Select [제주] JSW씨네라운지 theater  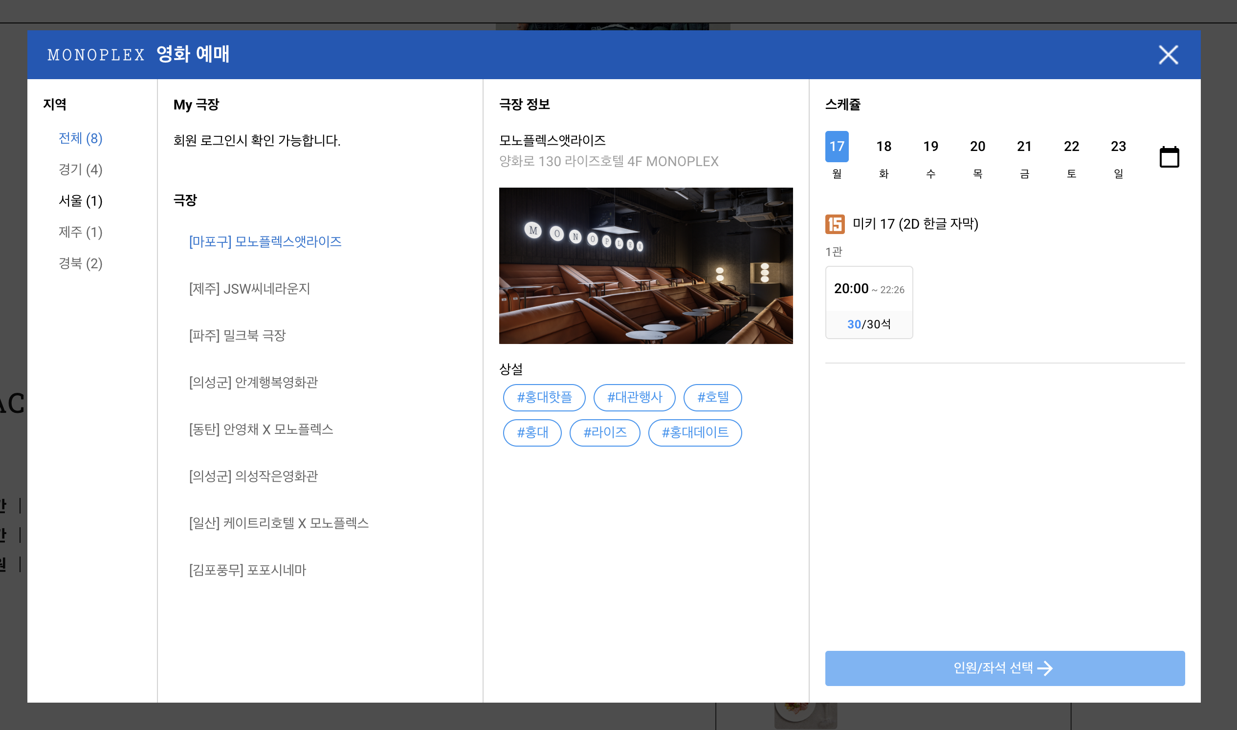[x=249, y=289]
